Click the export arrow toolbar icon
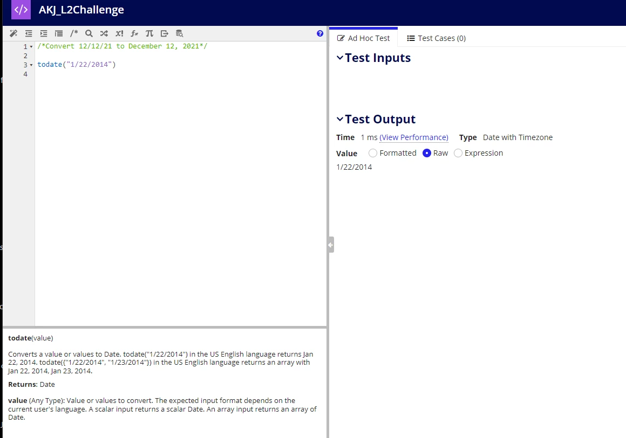This screenshot has width=626, height=438. (x=165, y=33)
